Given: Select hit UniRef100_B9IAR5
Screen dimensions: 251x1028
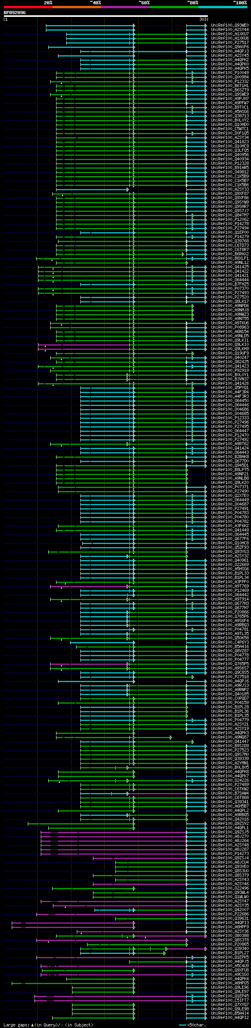Looking at the screenshot, I should (230, 167).
